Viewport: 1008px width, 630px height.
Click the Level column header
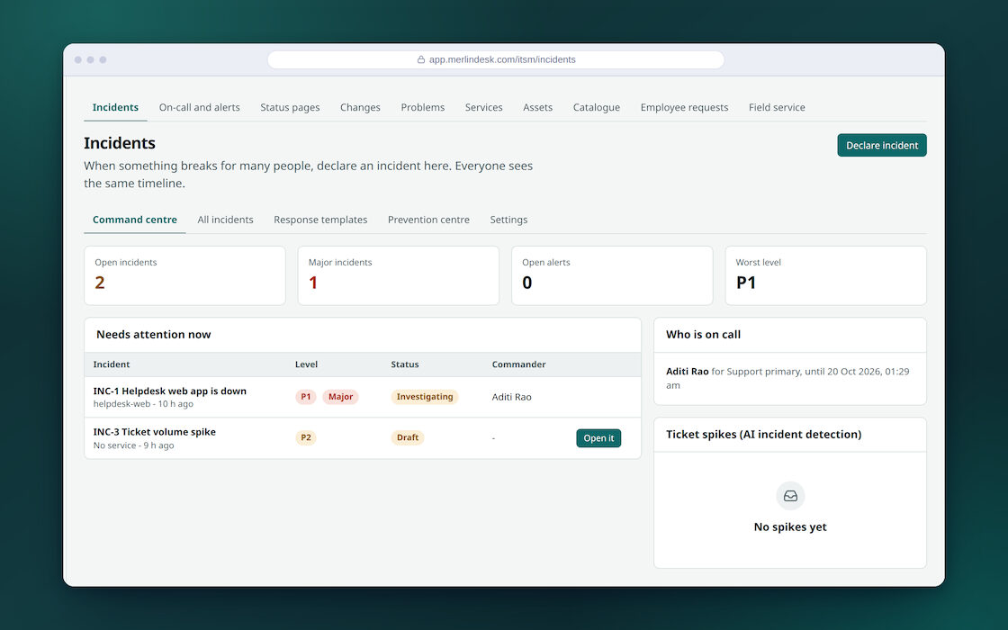tap(306, 364)
